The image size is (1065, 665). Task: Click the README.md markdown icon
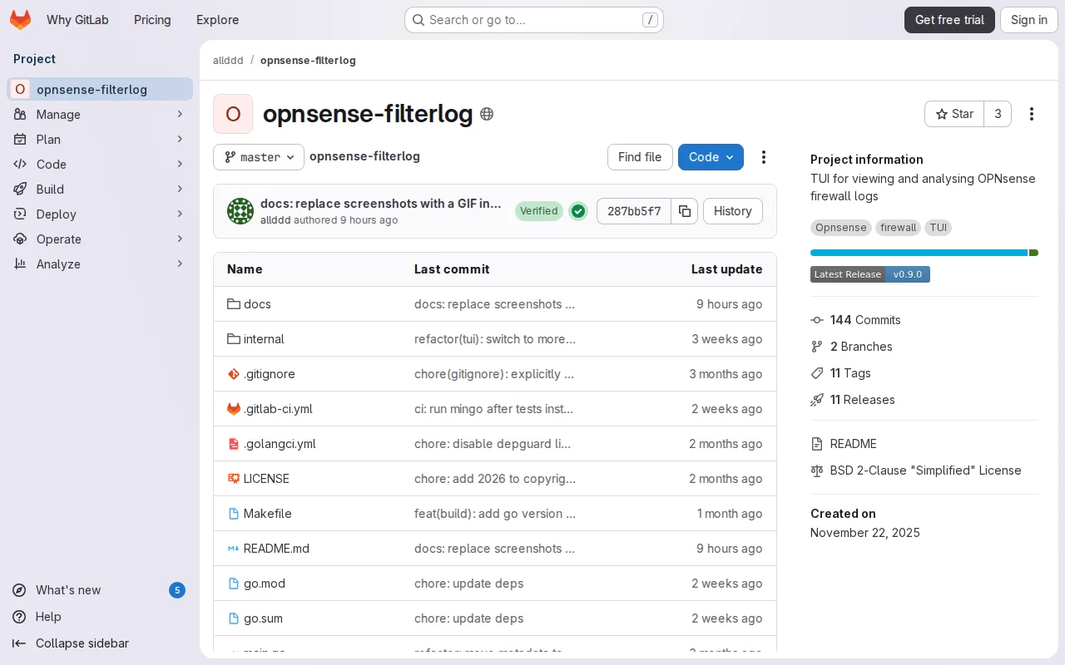click(x=234, y=549)
